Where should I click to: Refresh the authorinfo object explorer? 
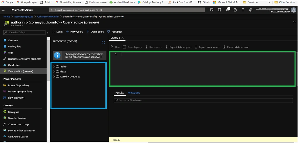coord(103,42)
